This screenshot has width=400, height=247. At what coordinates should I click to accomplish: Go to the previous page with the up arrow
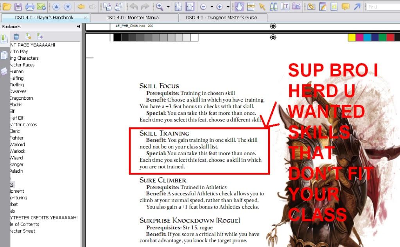point(56,7)
